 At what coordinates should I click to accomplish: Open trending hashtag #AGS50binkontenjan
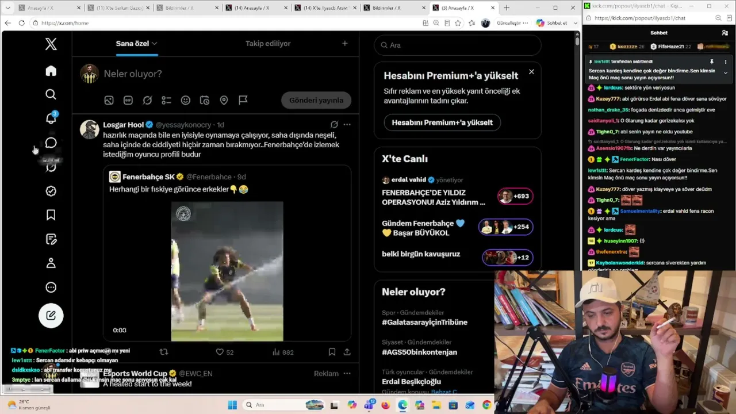click(420, 352)
